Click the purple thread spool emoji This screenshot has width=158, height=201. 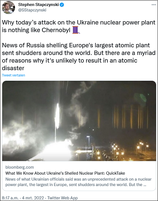tap(76, 30)
